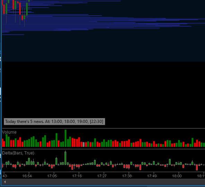
Task: Click the 17:16 time axis label
Action: pos(77,176)
